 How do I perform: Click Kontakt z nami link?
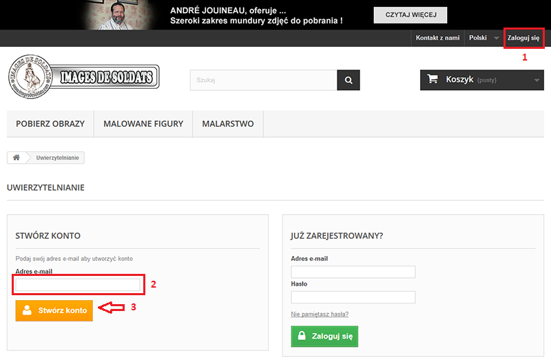click(437, 38)
